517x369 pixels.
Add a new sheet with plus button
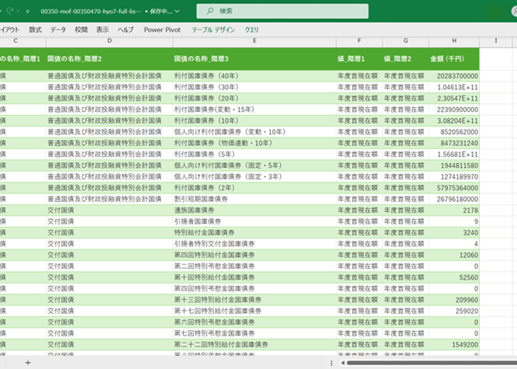pyautogui.click(x=28, y=363)
